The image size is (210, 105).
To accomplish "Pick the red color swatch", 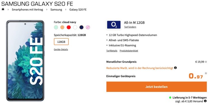I will [x=69, y=27].
